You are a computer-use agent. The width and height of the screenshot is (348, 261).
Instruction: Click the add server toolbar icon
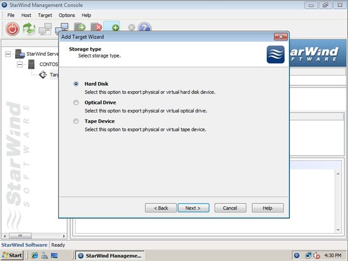pyautogui.click(x=80, y=27)
